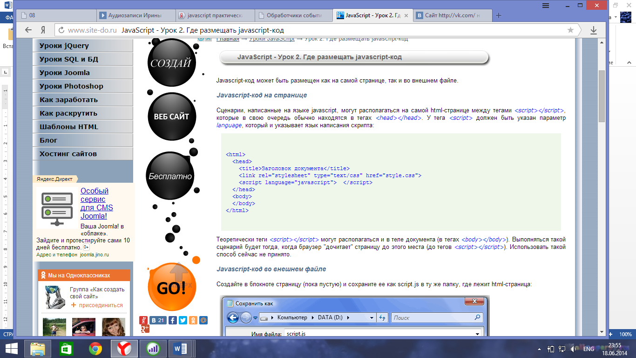The width and height of the screenshot is (636, 358).
Task: Click the address bar URL field
Action: tap(317, 30)
